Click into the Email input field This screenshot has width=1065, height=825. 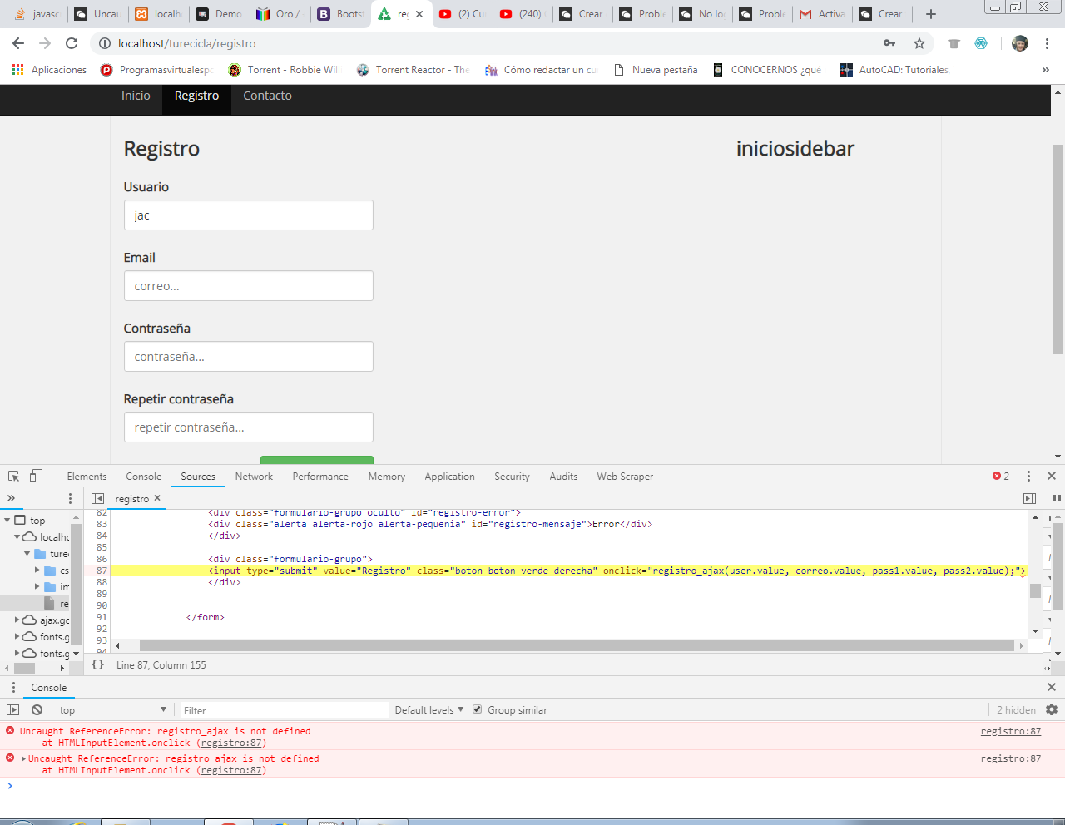point(248,286)
